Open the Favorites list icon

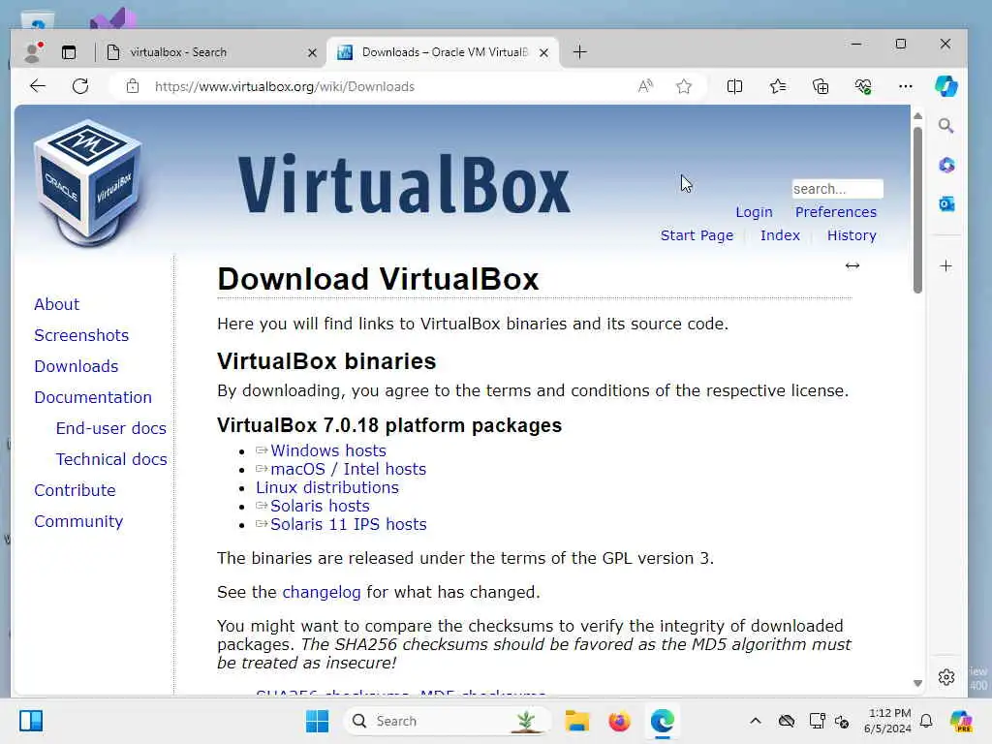(778, 86)
